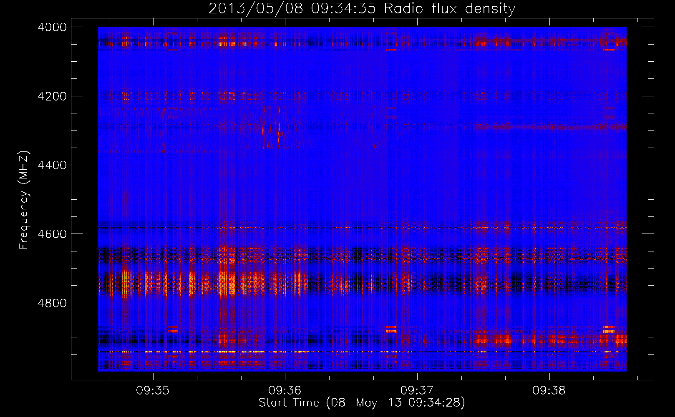The height and width of the screenshot is (417, 675).
Task: Select the 4200 frequency tick label
Action: pos(52,96)
